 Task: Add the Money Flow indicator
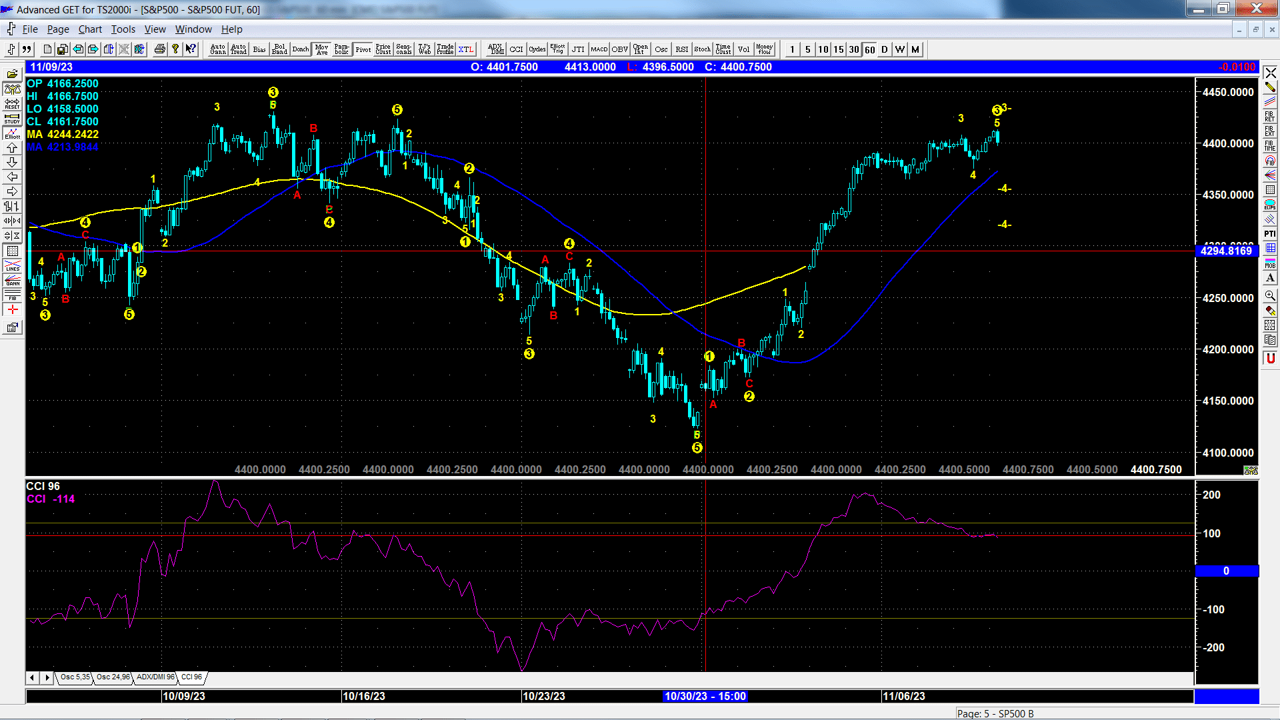point(764,49)
